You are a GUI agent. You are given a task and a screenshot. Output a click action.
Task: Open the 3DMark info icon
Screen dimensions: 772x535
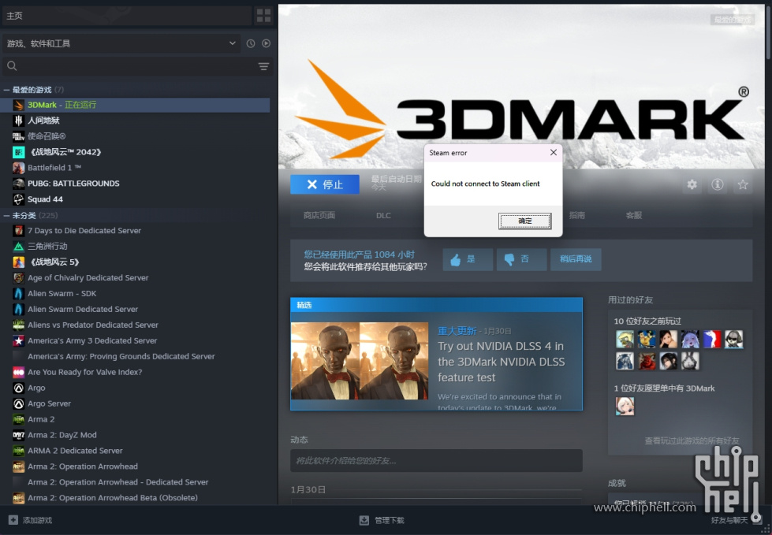718,184
